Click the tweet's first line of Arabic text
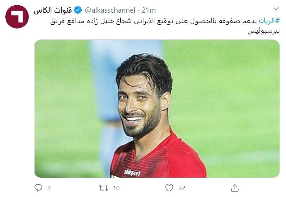 tap(165, 21)
